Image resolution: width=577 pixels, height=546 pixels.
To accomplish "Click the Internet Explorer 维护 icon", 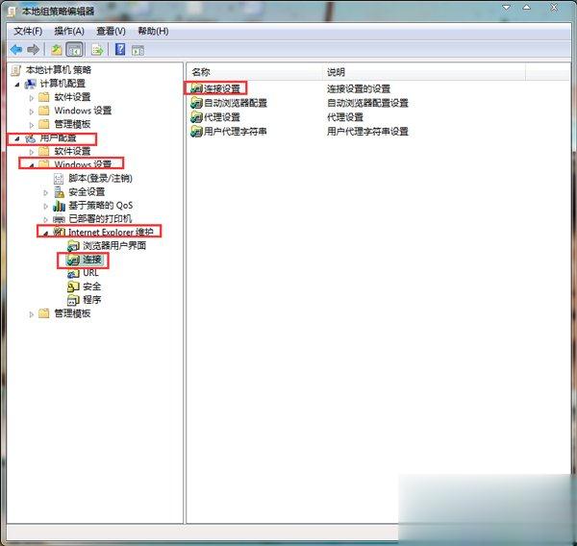I will pyautogui.click(x=59, y=232).
